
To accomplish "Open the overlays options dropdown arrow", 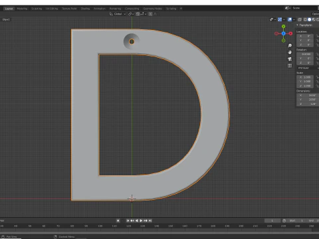I will click(x=294, y=19).
